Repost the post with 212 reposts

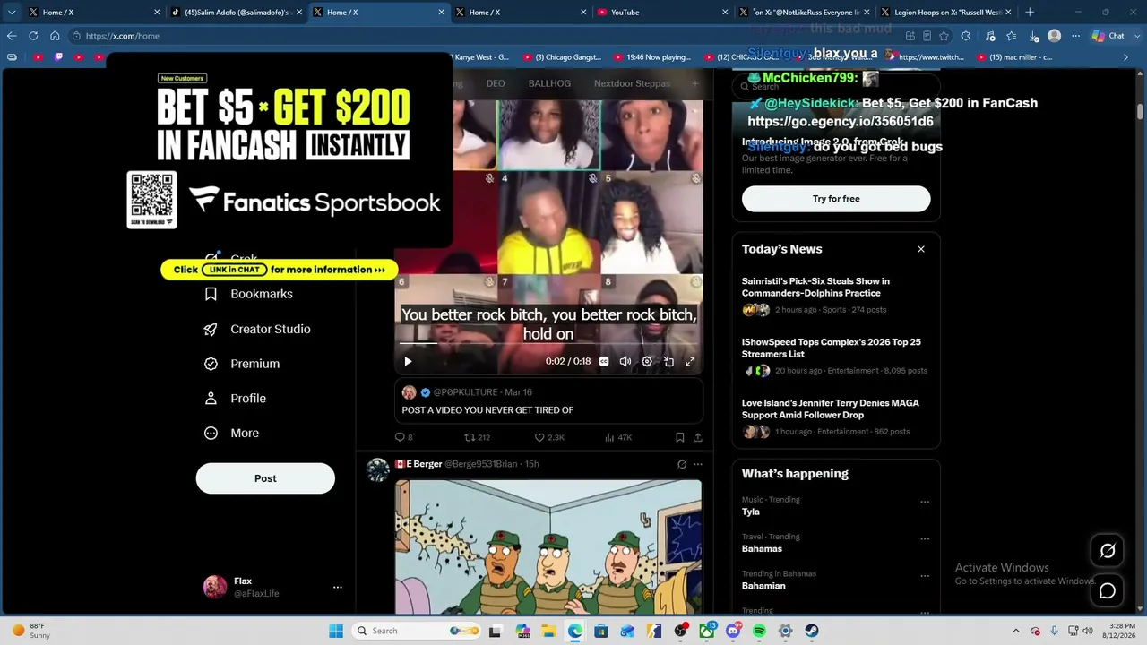point(477,437)
